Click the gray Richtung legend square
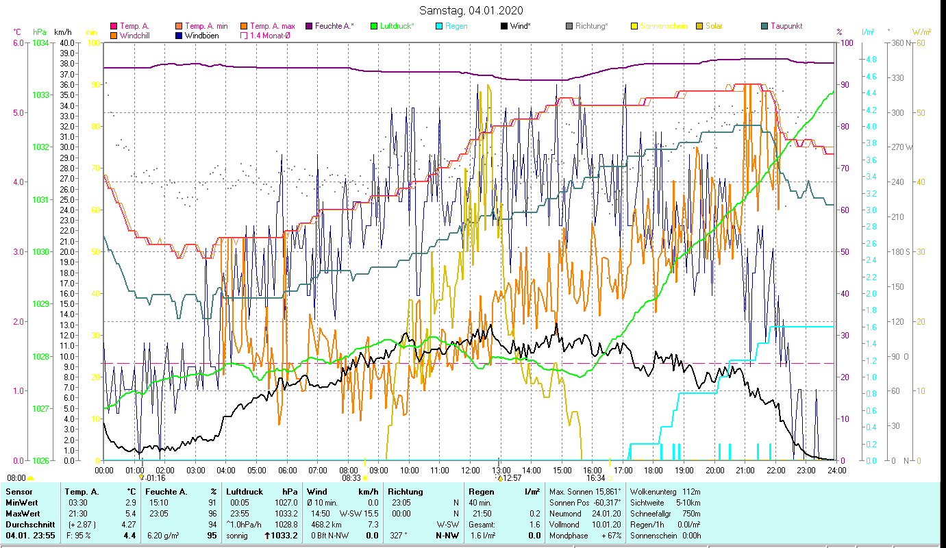Viewport: 946px width, 548px height. [569, 27]
